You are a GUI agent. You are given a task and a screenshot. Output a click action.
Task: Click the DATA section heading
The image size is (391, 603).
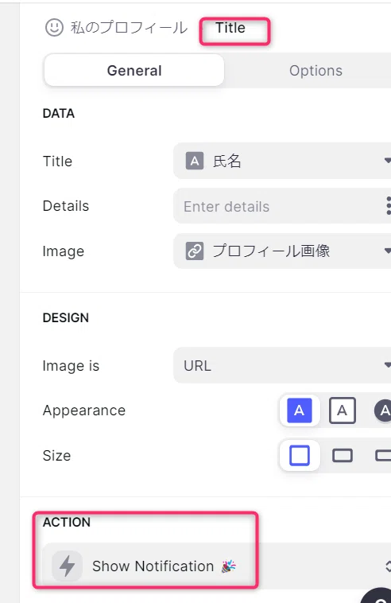[58, 114]
